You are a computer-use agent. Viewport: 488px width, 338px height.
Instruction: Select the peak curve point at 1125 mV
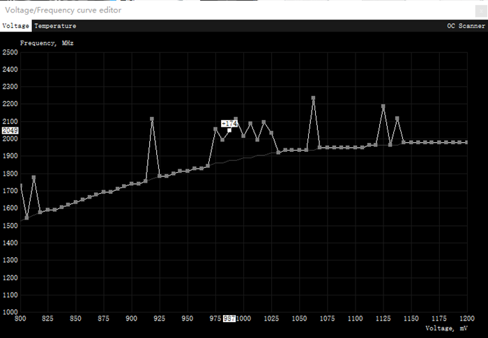coord(383,106)
